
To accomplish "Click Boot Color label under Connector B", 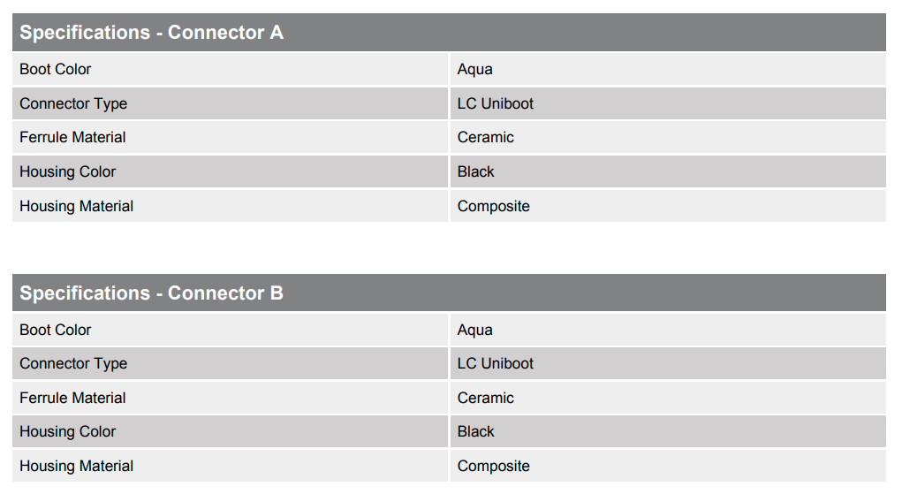I will 55,330.
